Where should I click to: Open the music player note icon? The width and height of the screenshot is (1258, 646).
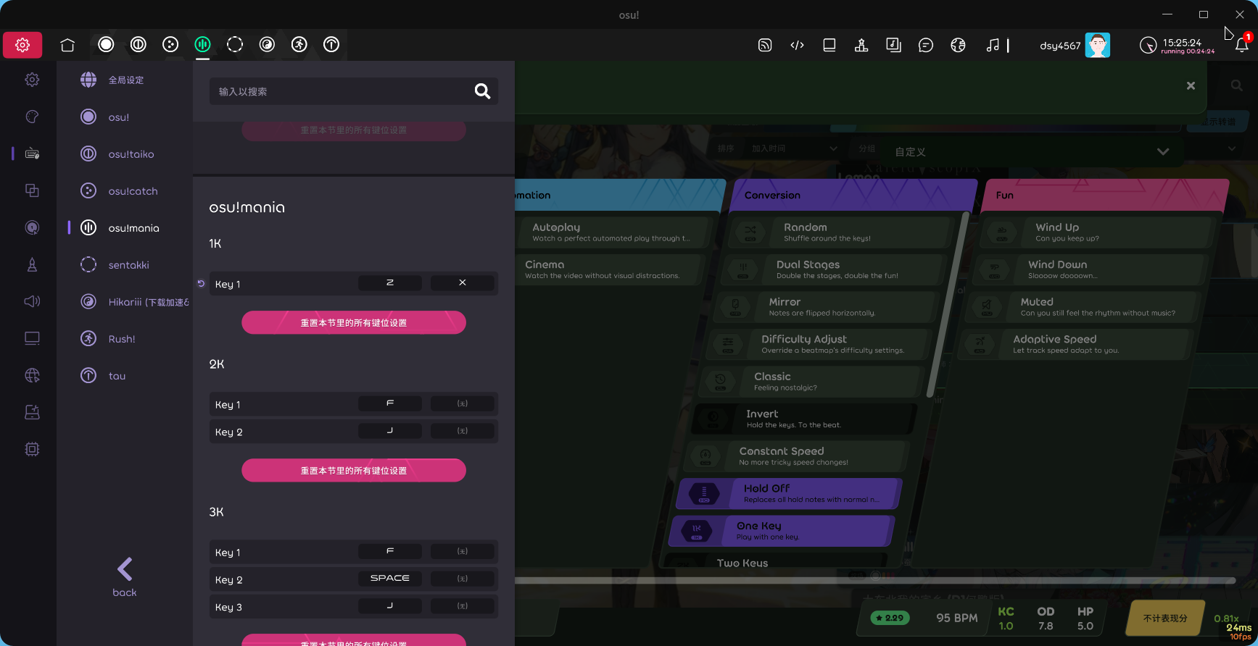[993, 45]
